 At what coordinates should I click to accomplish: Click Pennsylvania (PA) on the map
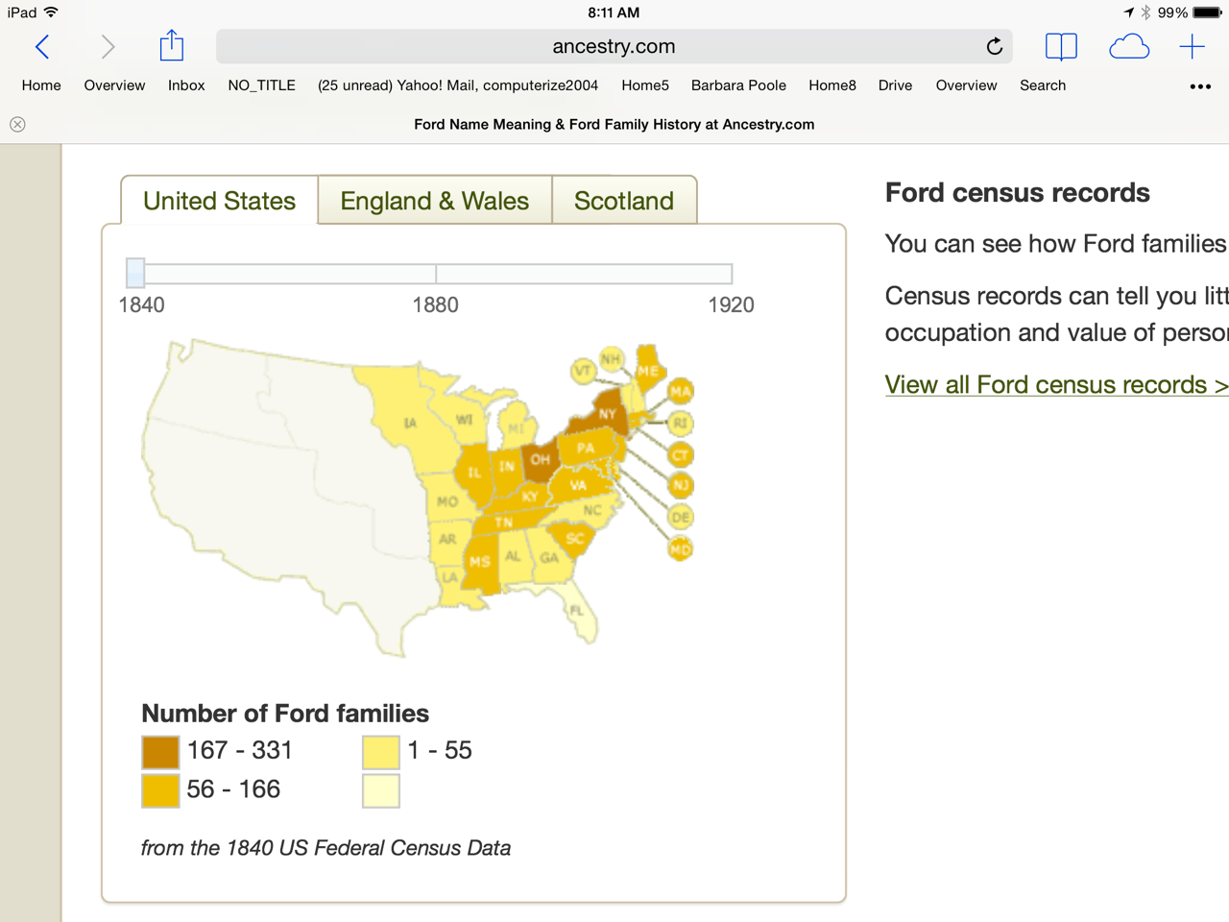coord(588,448)
